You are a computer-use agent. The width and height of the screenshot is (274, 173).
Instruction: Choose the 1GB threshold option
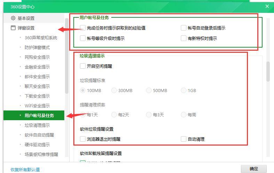[x=184, y=90]
